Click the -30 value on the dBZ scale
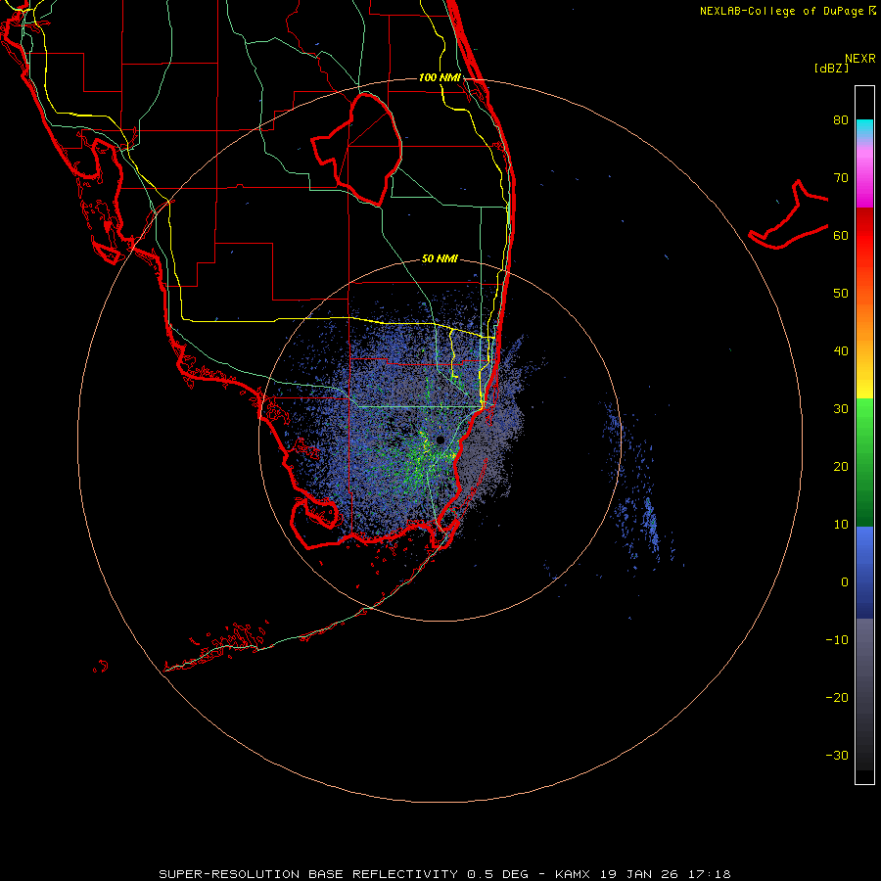Screen dimensions: 881x881 click(837, 755)
